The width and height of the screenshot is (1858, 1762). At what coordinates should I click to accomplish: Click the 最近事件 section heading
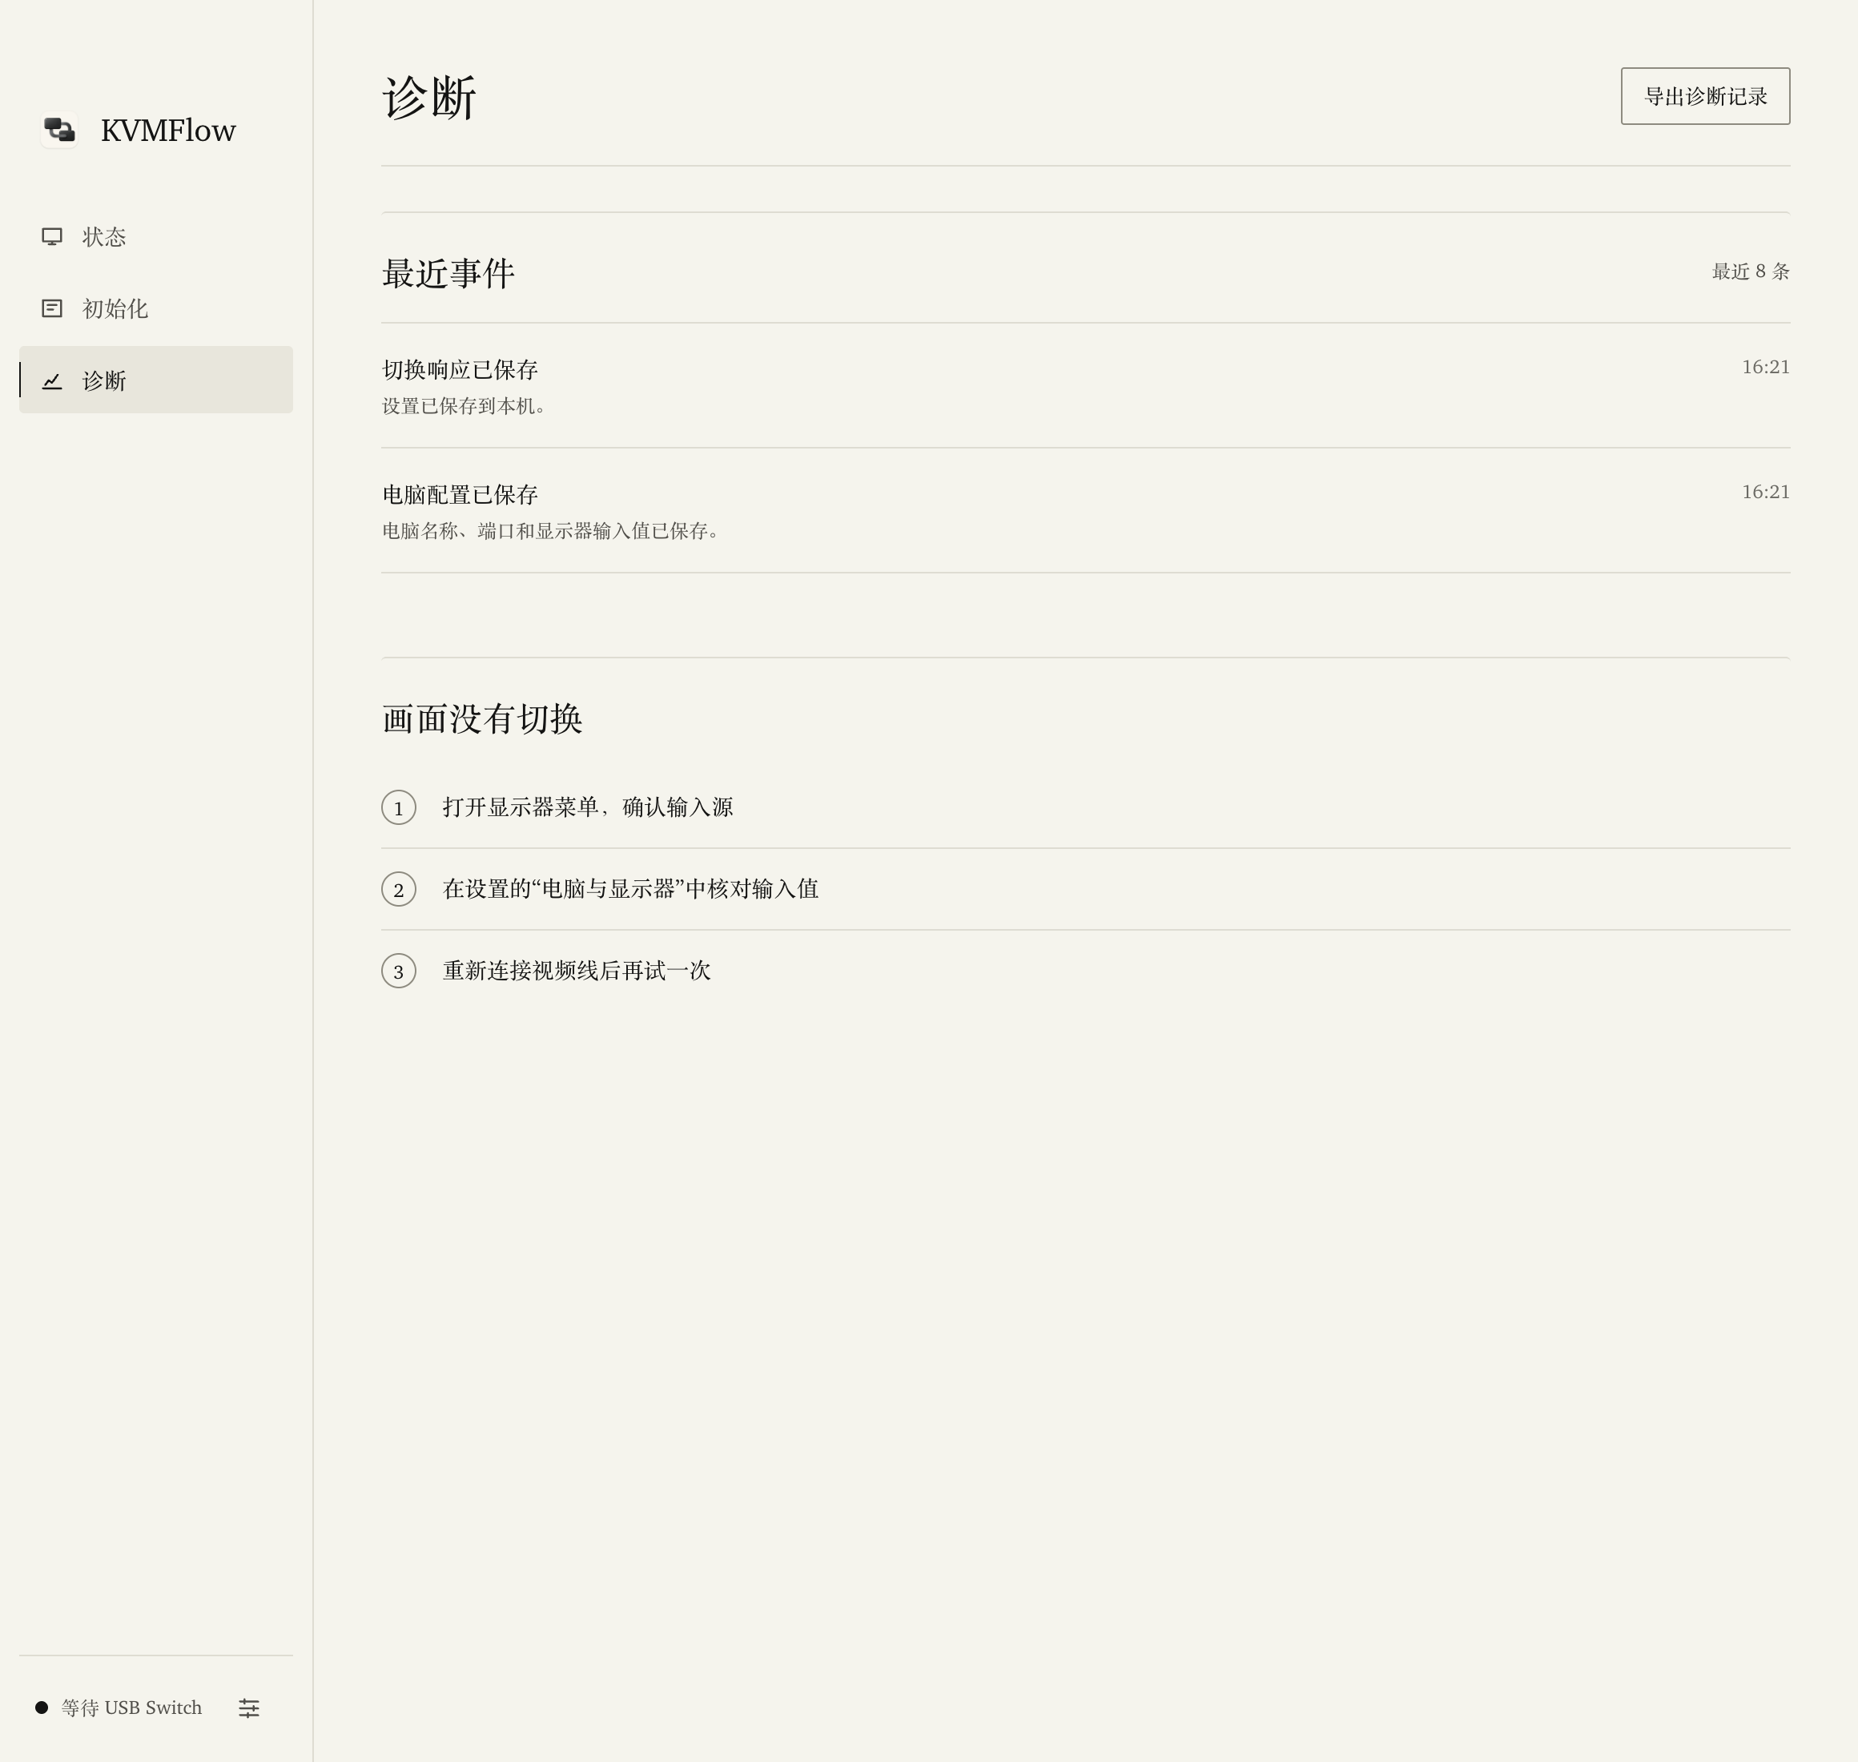[x=448, y=273]
